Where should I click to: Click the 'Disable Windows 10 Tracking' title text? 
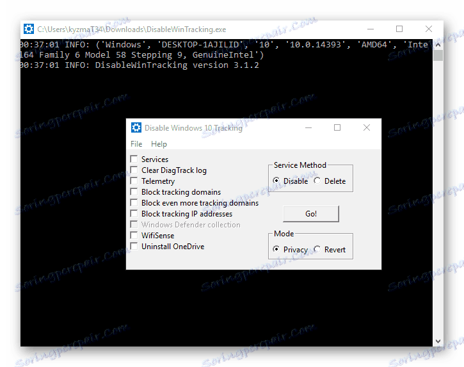pyautogui.click(x=193, y=128)
